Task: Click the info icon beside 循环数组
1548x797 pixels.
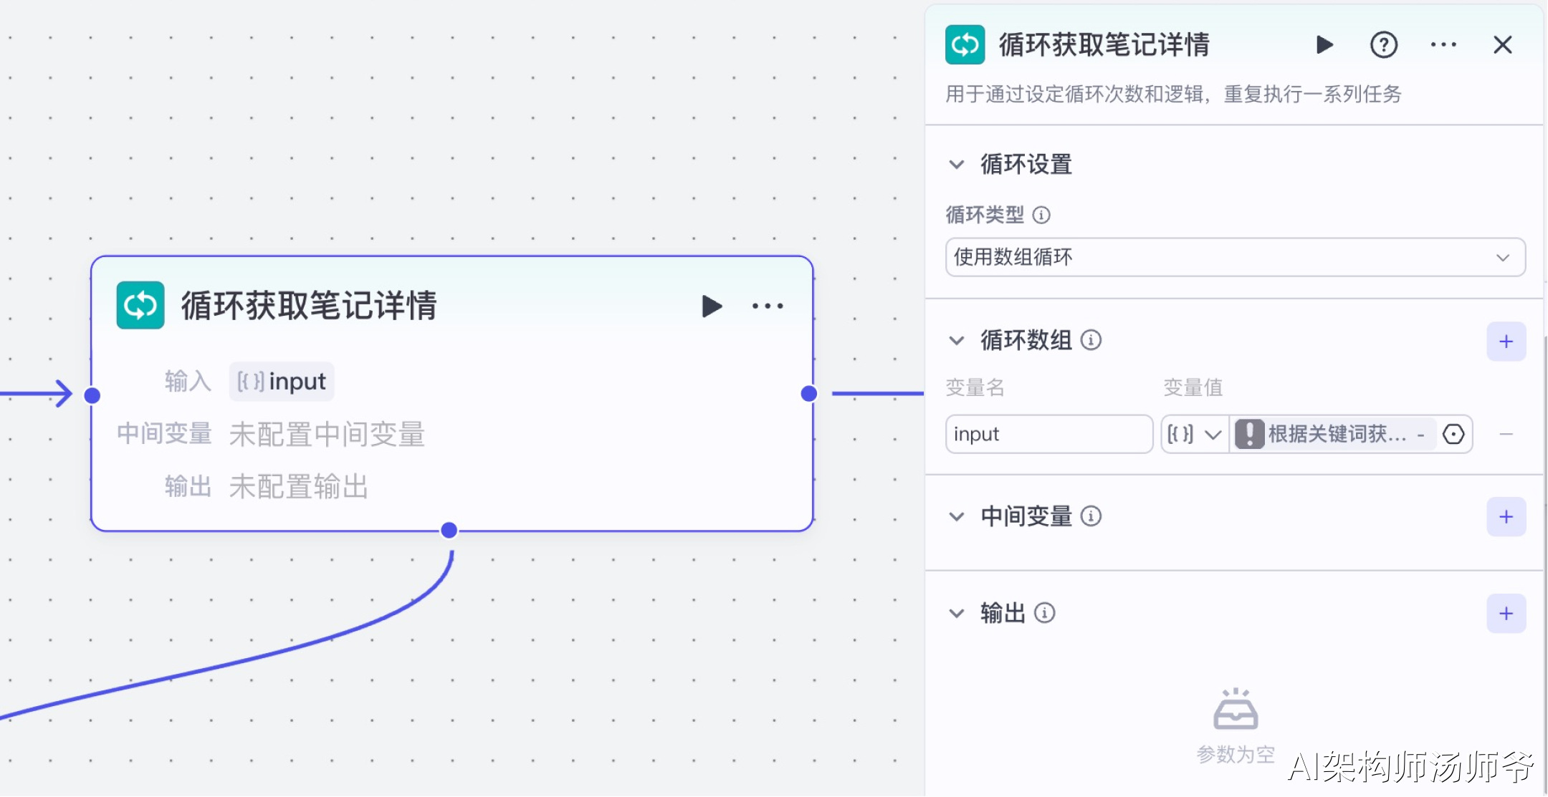Action: click(x=1091, y=340)
